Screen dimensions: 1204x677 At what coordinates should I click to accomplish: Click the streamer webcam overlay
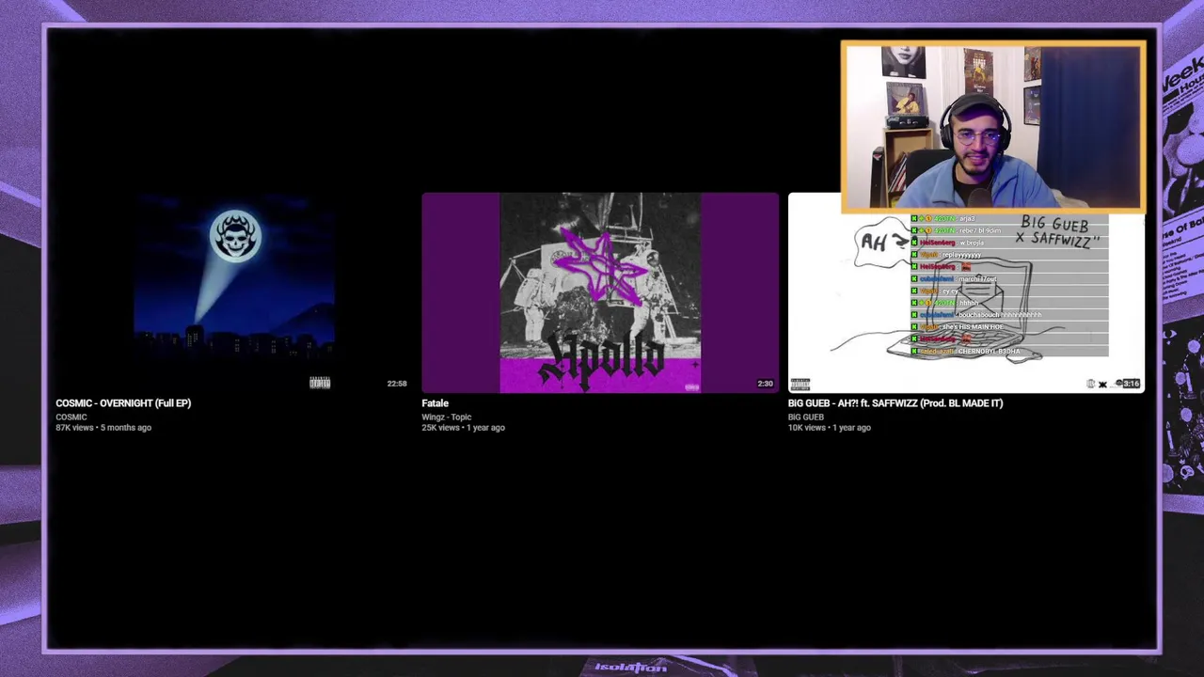click(x=993, y=127)
